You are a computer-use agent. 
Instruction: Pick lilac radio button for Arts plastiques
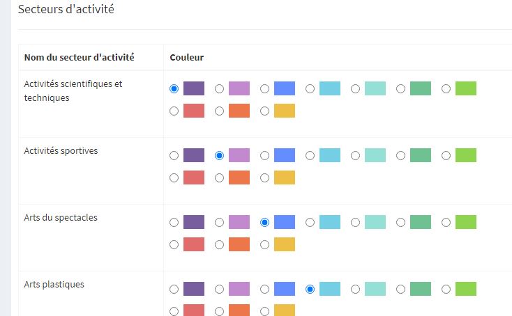point(220,290)
